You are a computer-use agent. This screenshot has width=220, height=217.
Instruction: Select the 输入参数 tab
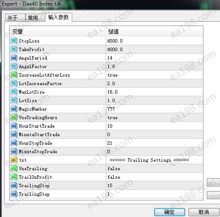59,17
